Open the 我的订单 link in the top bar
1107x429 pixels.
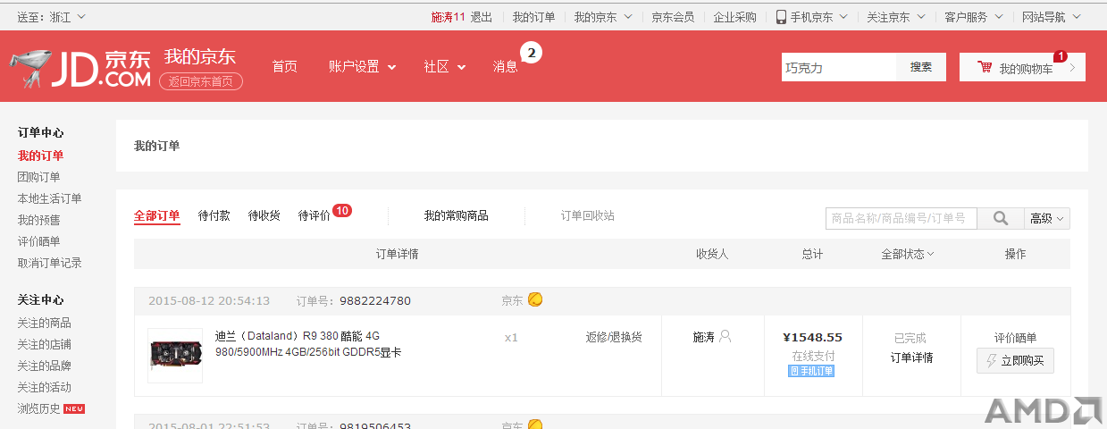[x=533, y=17]
